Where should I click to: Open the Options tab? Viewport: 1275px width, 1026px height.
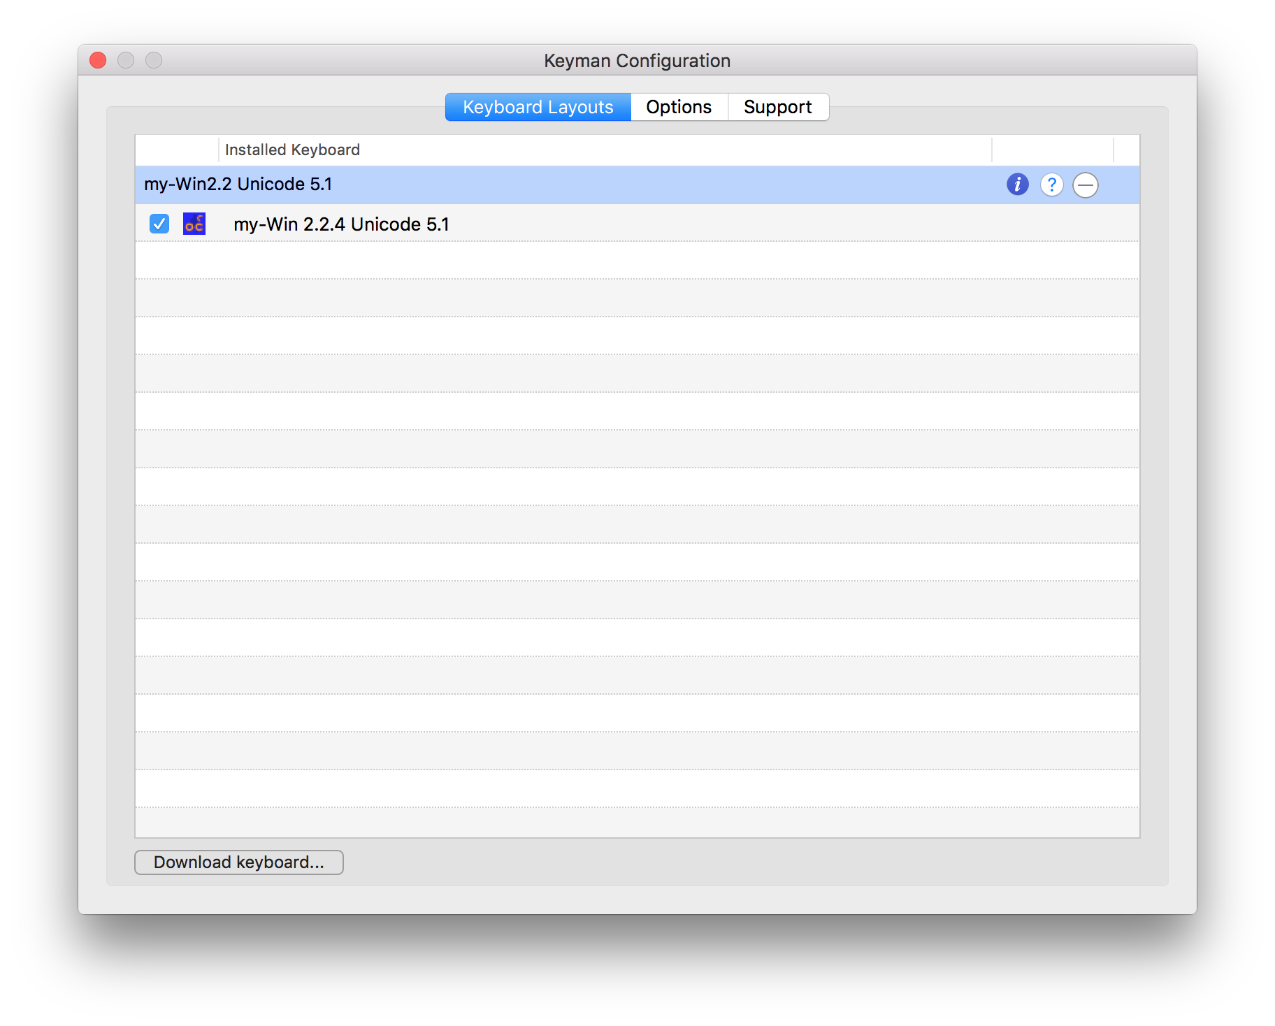[679, 107]
